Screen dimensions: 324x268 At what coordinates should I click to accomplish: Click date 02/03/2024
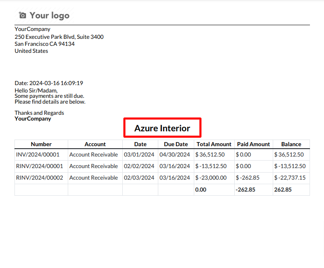139,178
